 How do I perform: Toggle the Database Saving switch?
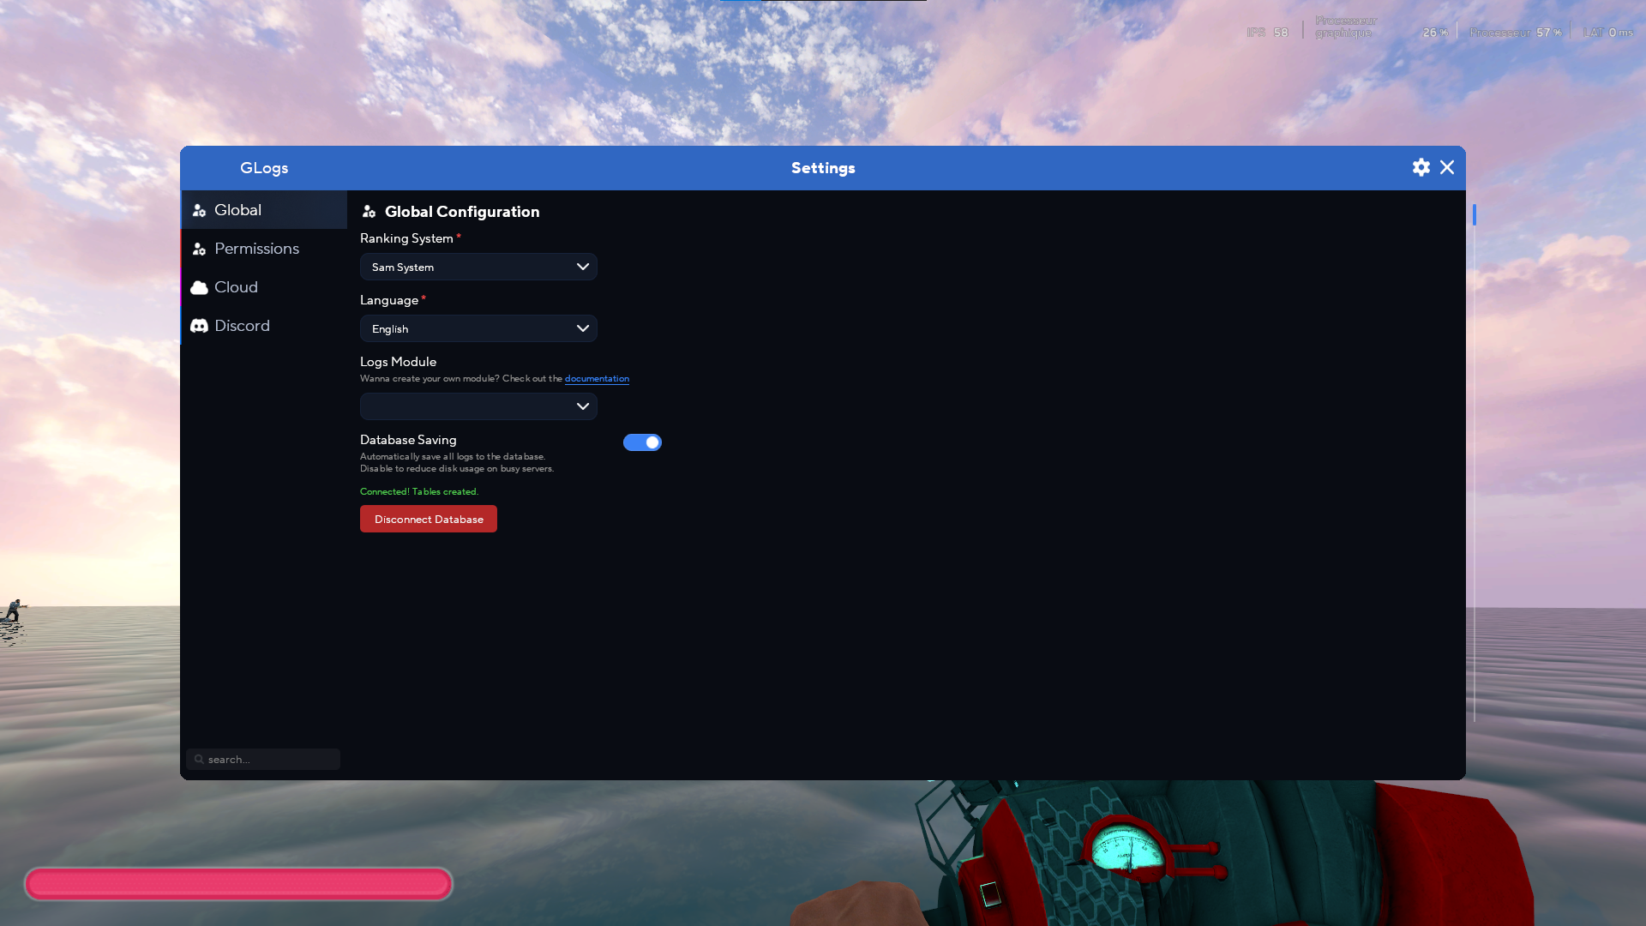click(x=642, y=442)
